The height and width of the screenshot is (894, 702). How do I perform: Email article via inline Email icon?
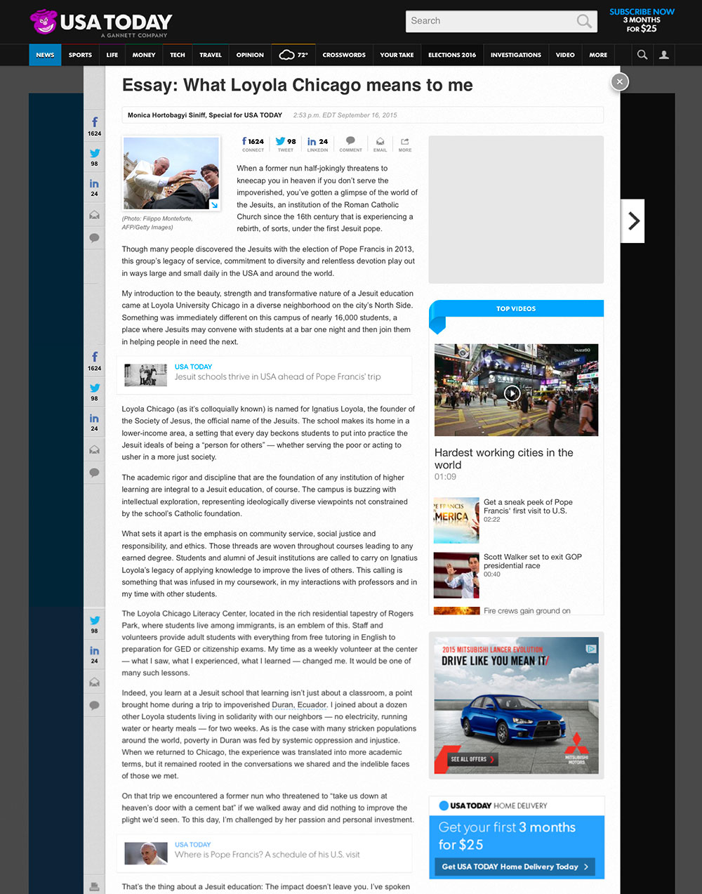click(380, 144)
